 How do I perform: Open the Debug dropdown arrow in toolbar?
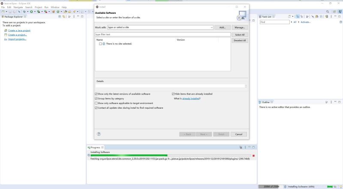[27, 12]
